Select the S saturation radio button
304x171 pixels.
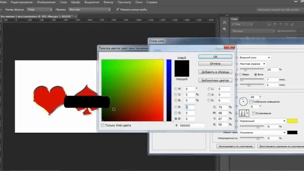pyautogui.click(x=176, y=95)
